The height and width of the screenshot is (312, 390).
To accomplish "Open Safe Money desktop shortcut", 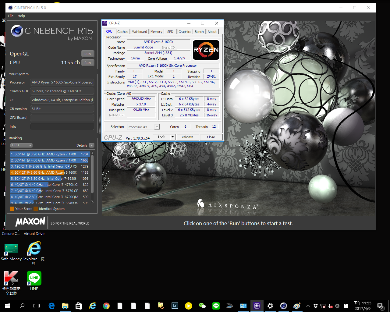I will (x=11, y=252).
